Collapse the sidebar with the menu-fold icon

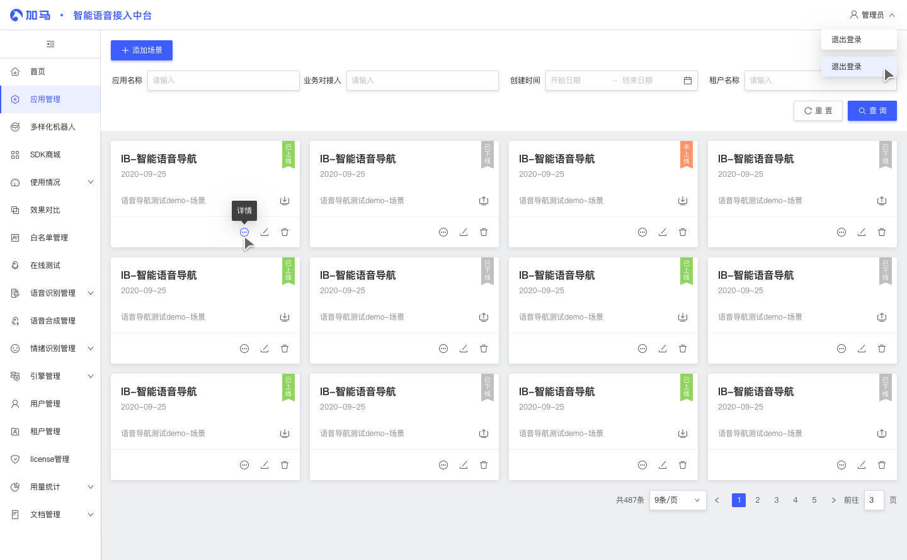(x=50, y=44)
